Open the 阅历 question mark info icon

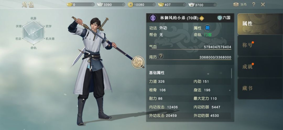point(161,56)
